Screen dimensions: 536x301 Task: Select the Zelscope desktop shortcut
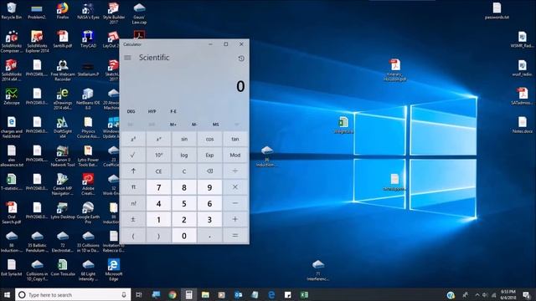(x=11, y=96)
